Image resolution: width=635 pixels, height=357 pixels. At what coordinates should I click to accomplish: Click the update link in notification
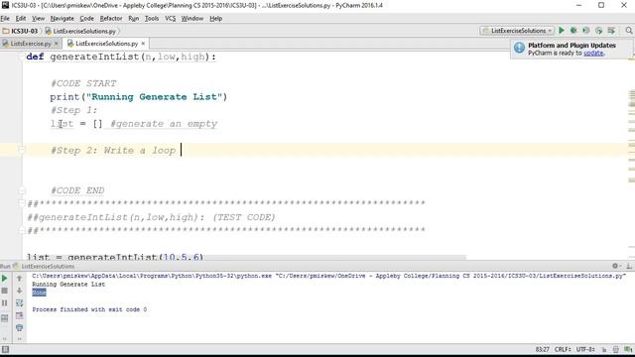pyautogui.click(x=593, y=53)
